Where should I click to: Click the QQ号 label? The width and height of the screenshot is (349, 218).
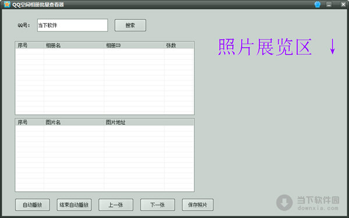pos(24,26)
